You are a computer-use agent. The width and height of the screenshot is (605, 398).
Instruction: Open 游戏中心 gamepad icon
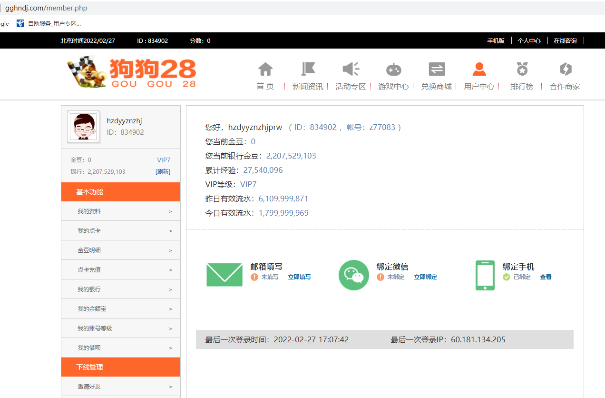393,70
